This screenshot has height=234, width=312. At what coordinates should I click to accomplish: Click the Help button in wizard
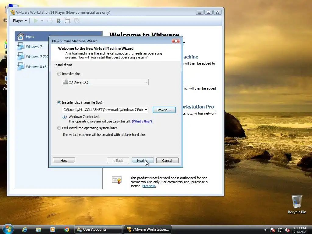pos(64,161)
